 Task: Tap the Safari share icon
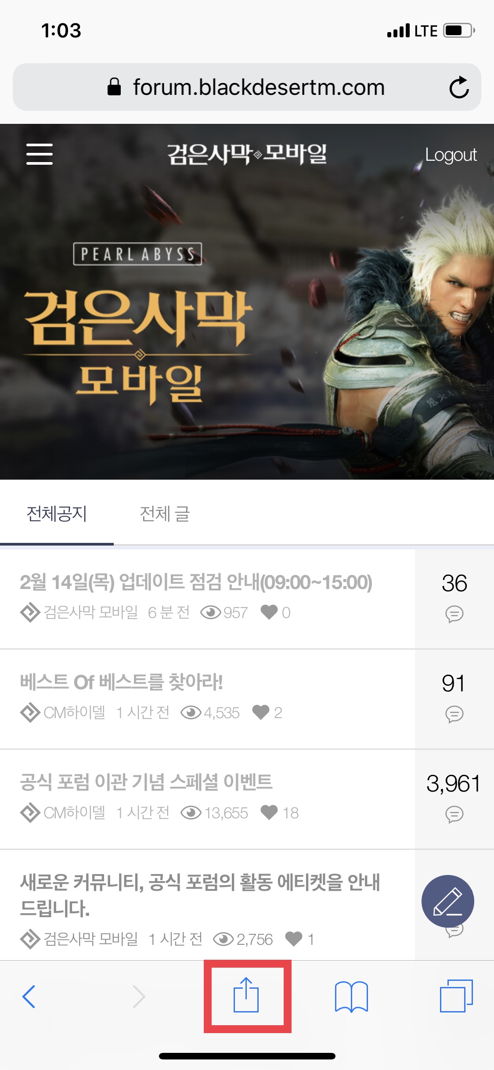coord(246,995)
